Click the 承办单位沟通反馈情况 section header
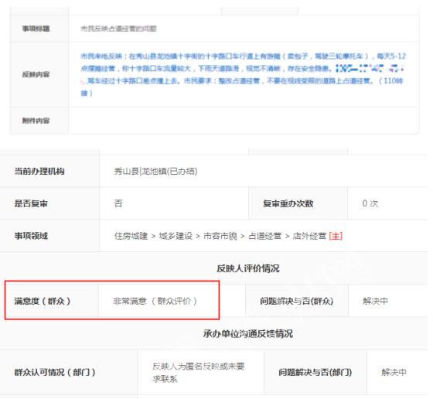Viewport: 433px width, 399px height. coord(248,333)
